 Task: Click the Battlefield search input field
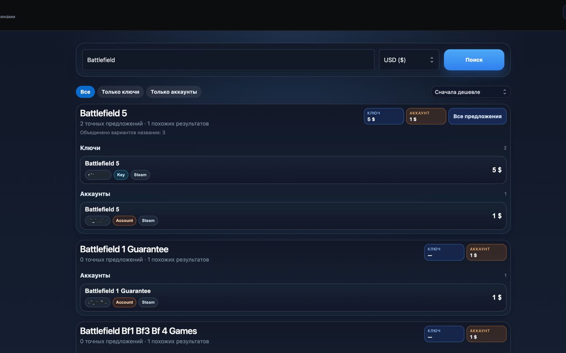point(228,60)
